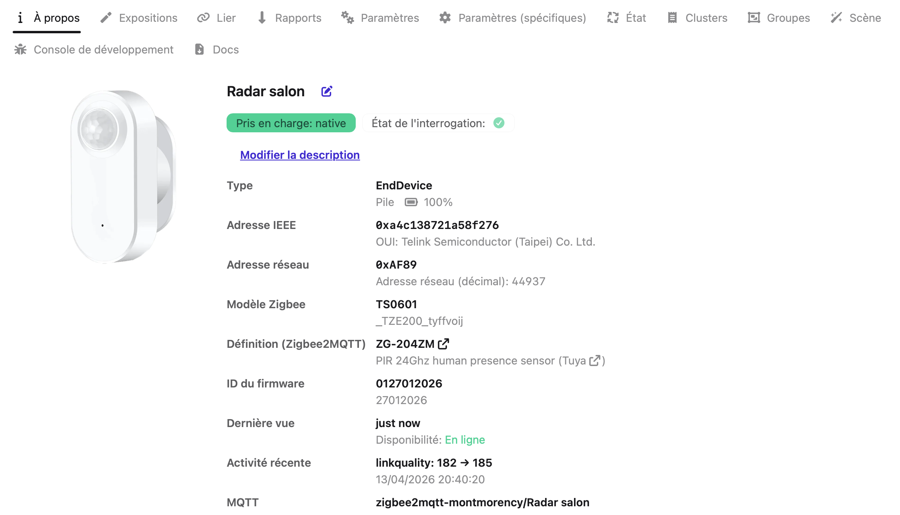Click the IEEE address 0xa4c138721a58f276
This screenshot has width=900, height=515.
pyautogui.click(x=437, y=225)
